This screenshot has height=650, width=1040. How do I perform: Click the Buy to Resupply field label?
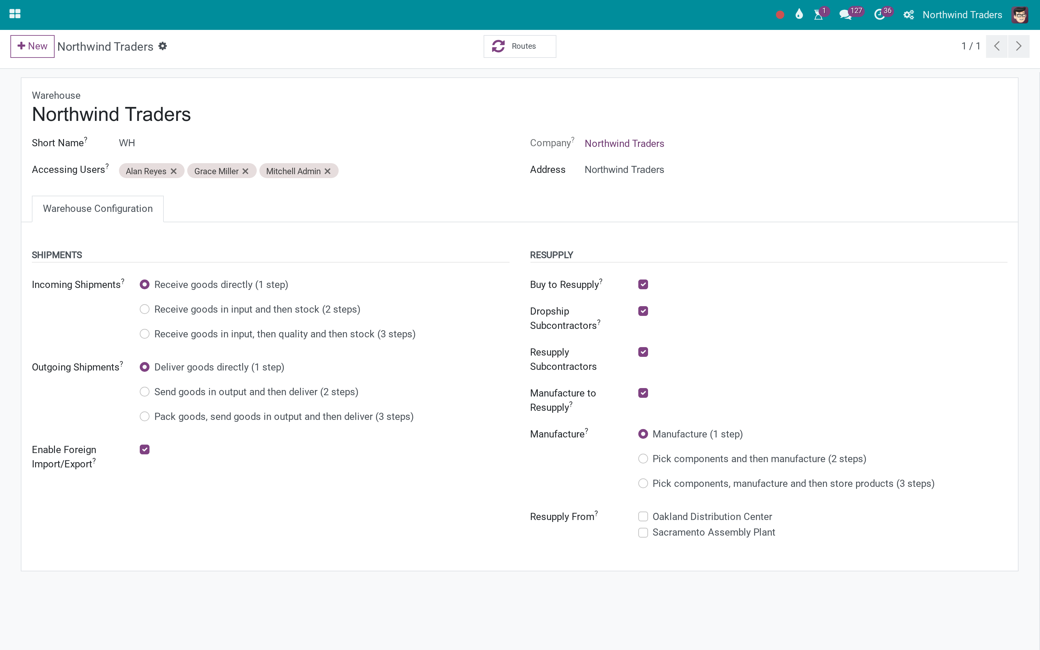click(564, 285)
